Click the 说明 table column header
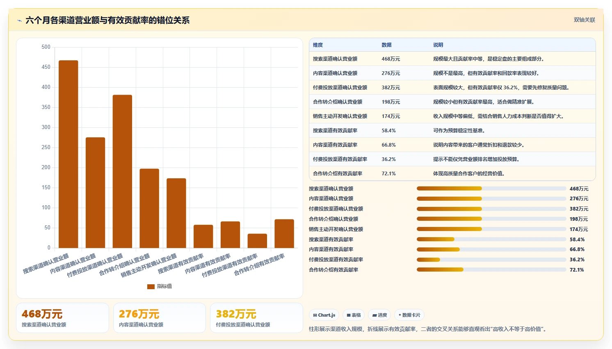This screenshot has height=349, width=612. tap(438, 45)
